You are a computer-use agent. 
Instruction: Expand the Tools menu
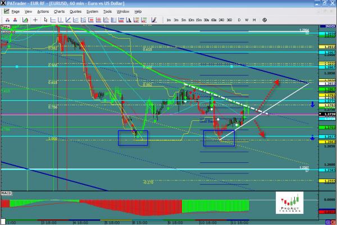coord(107,11)
